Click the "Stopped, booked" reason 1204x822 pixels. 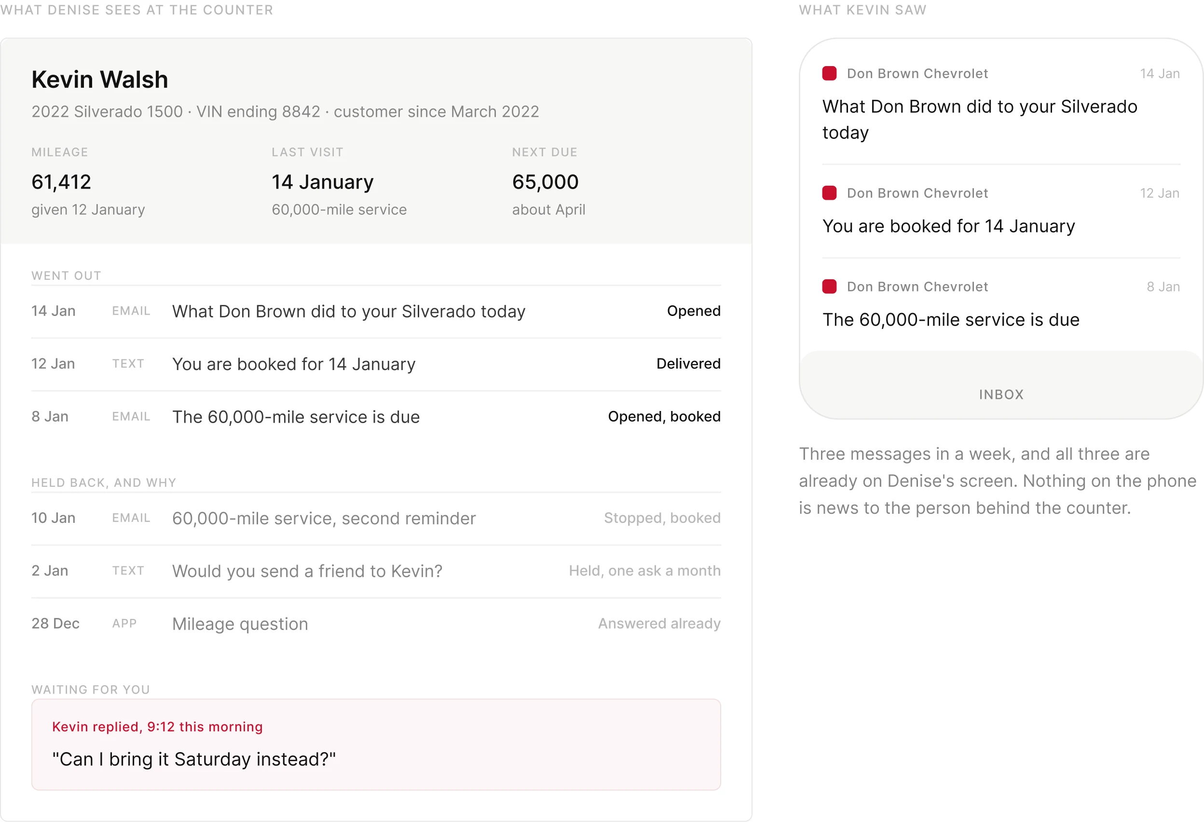tap(662, 518)
